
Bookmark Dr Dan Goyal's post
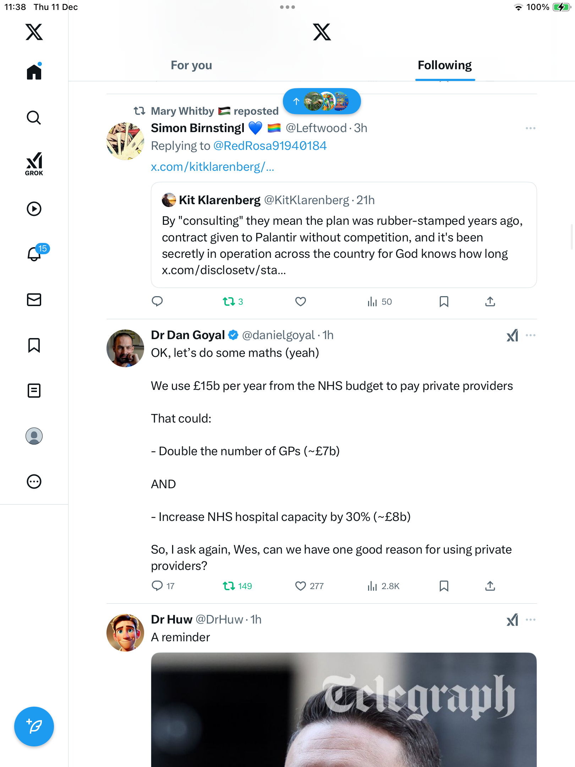click(x=444, y=586)
